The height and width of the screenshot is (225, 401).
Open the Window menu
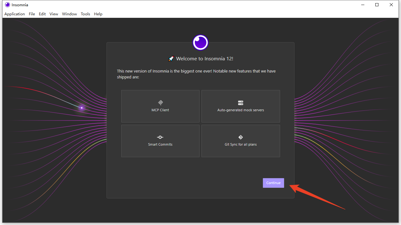pyautogui.click(x=70, y=14)
